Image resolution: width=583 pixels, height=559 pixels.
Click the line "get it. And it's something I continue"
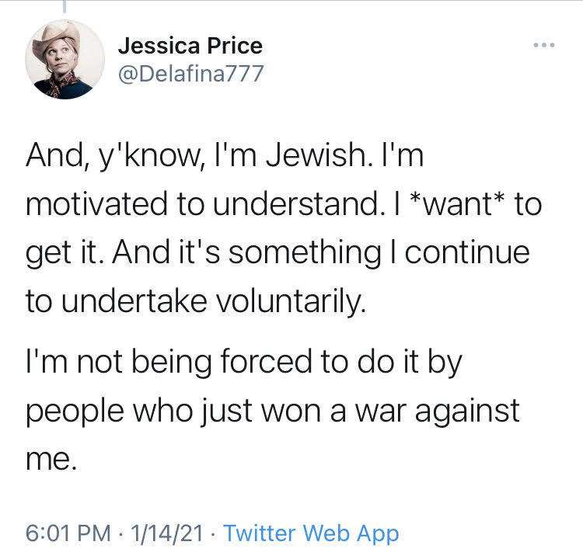click(277, 254)
